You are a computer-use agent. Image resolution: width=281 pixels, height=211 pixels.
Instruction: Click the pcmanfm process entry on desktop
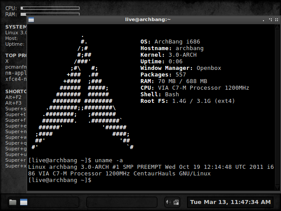(16, 67)
